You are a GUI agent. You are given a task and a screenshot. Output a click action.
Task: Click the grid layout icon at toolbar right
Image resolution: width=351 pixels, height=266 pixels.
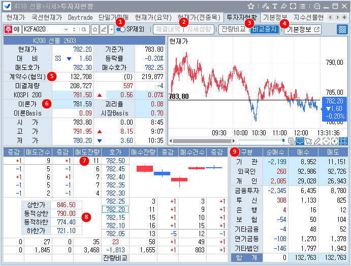pyautogui.click(x=342, y=29)
